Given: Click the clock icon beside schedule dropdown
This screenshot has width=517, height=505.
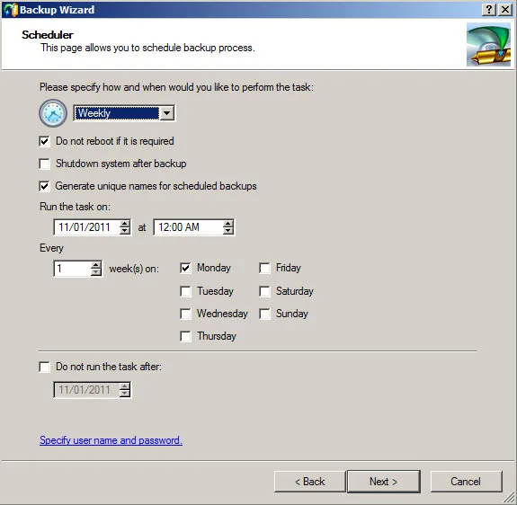Looking at the screenshot, I should click(53, 113).
